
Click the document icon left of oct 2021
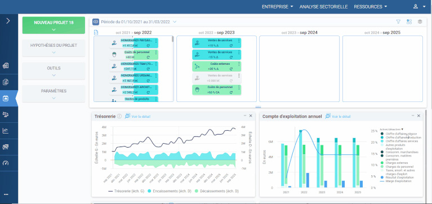tap(96, 33)
